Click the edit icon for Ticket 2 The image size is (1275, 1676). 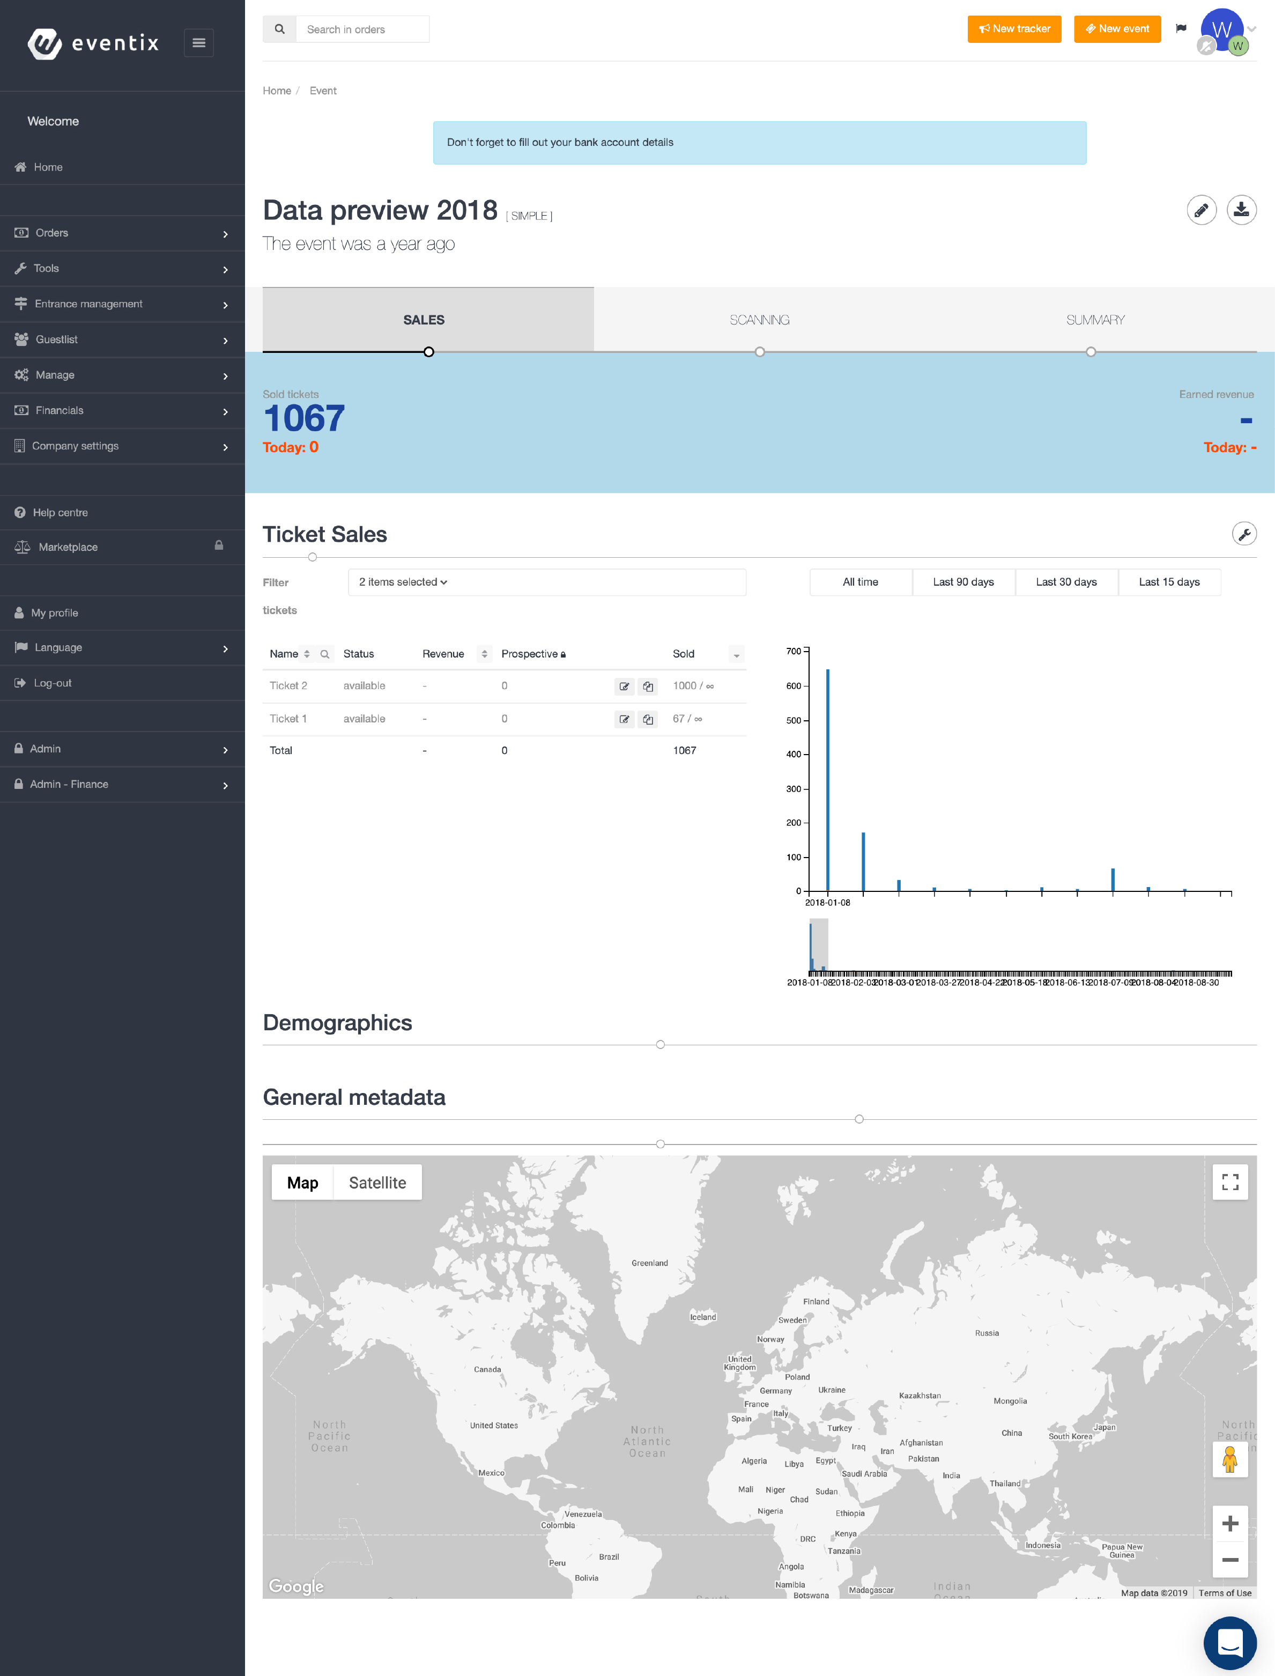[x=624, y=686]
